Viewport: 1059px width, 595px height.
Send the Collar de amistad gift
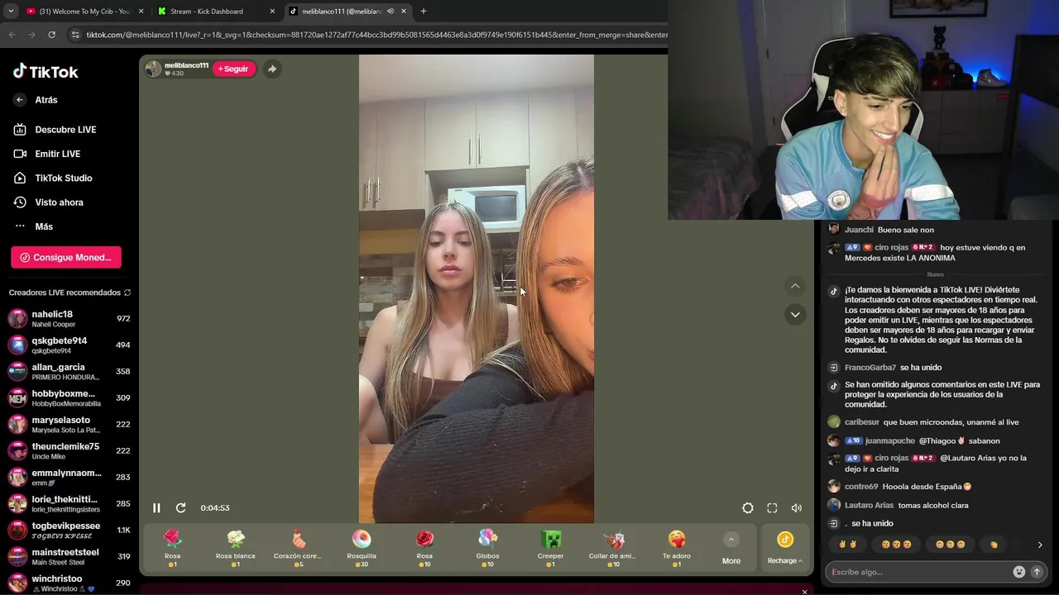pos(613,548)
